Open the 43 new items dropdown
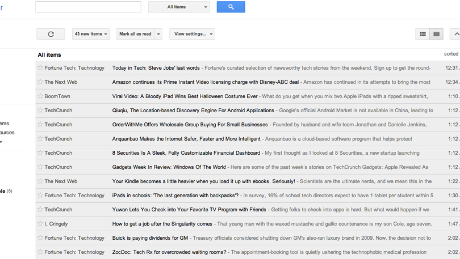This screenshot has width=460, height=259. [x=91, y=34]
